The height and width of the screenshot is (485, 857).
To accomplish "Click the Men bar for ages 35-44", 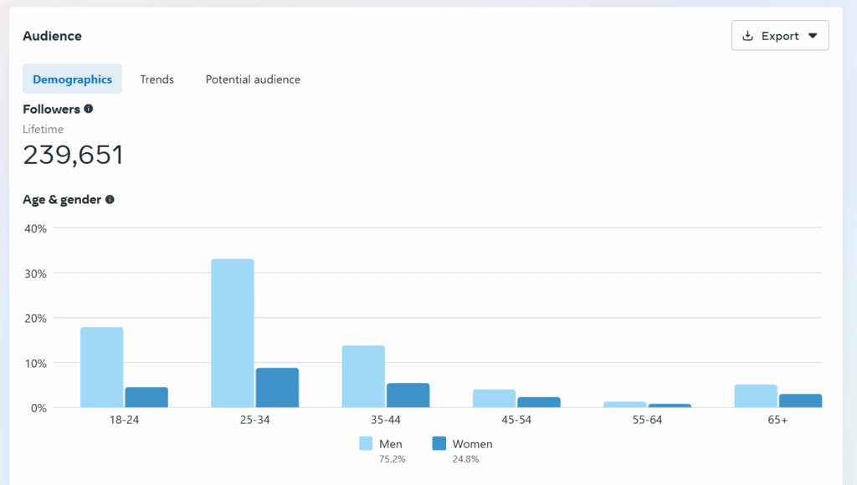I will (x=363, y=376).
